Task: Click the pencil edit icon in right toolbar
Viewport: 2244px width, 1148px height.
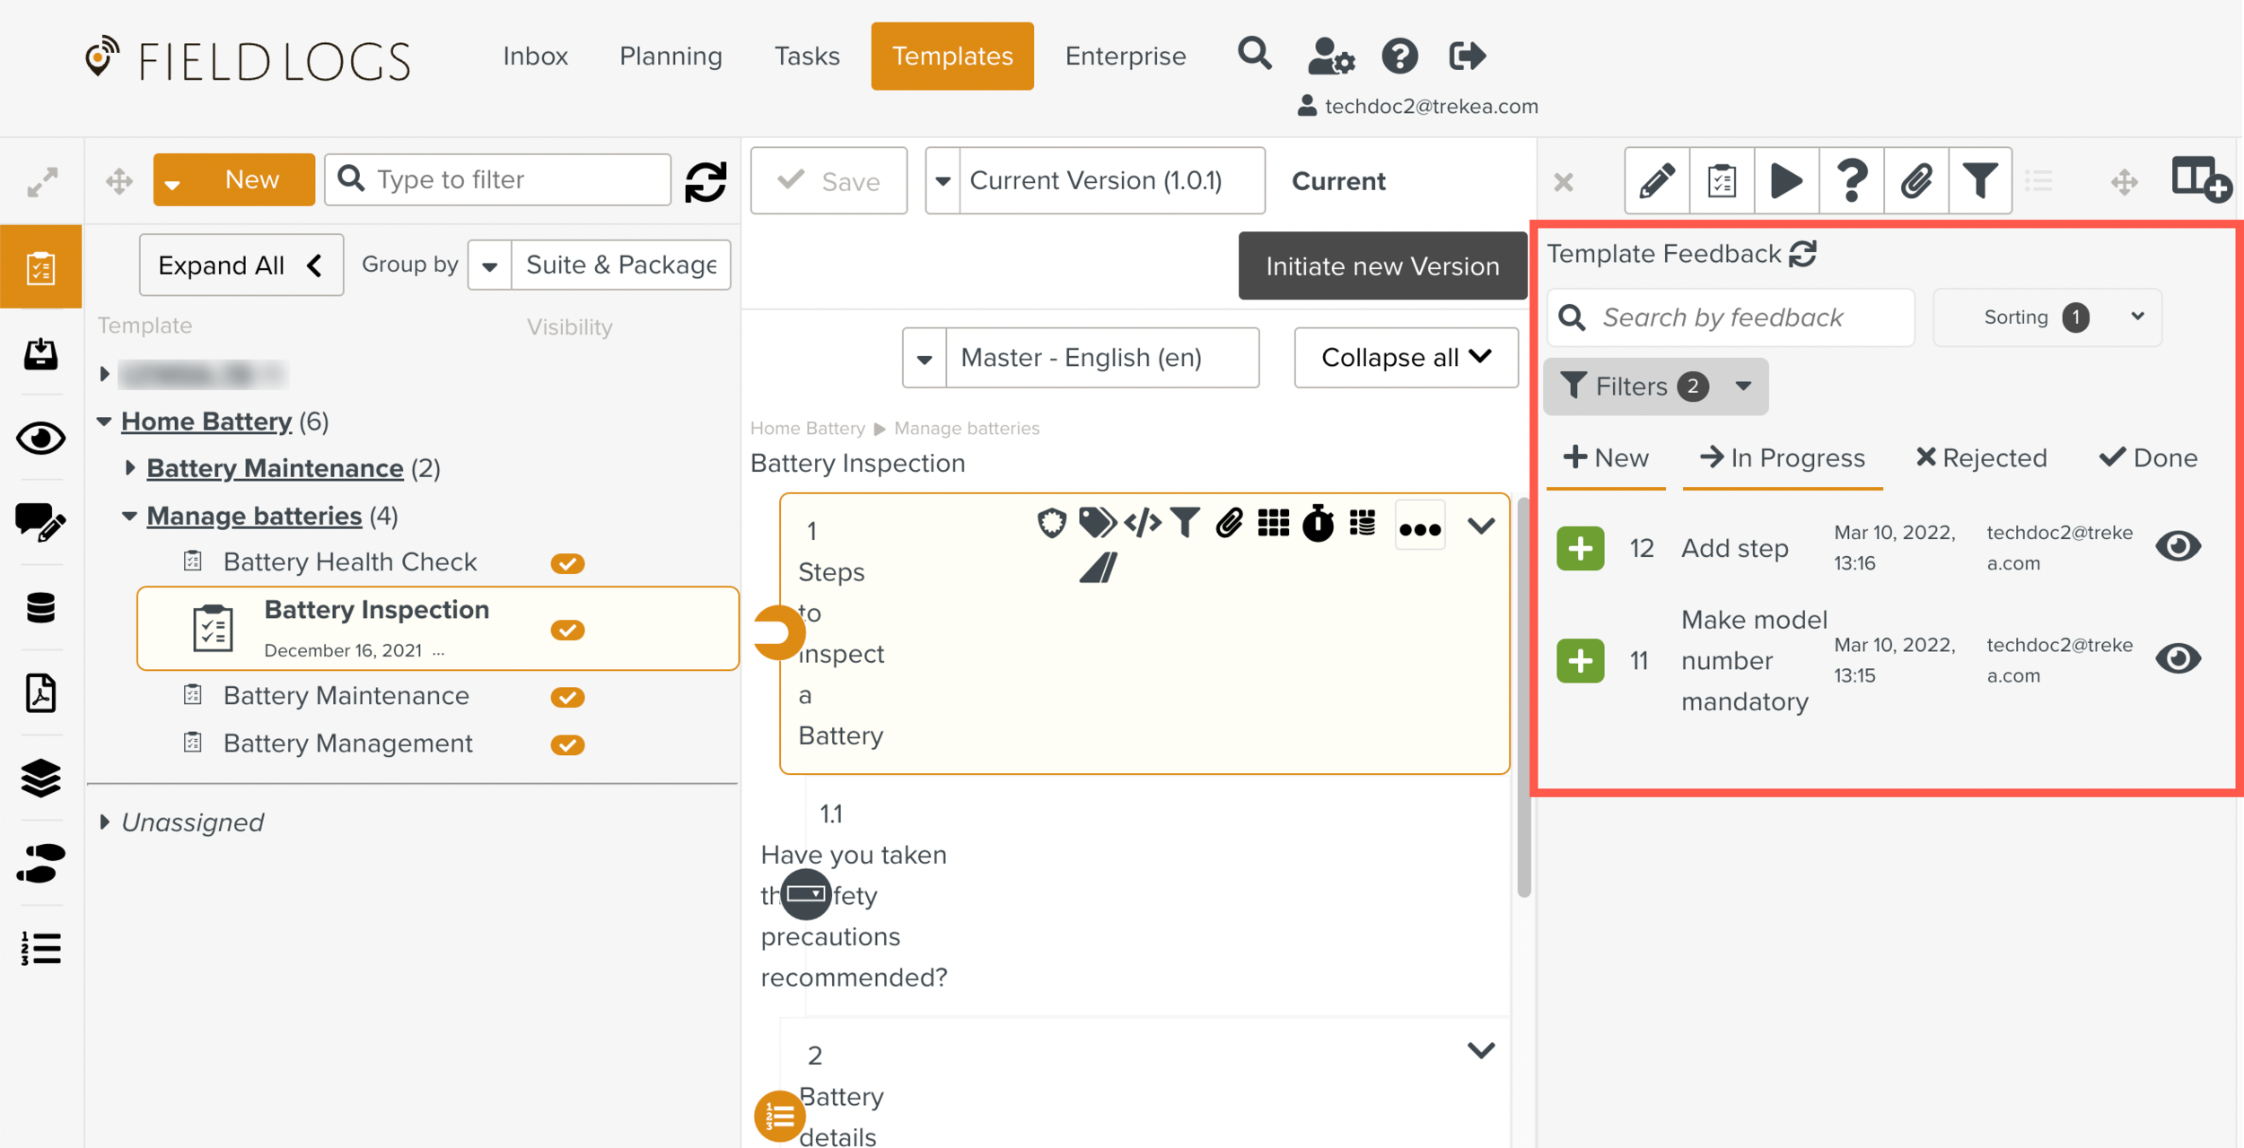Action: point(1657,181)
